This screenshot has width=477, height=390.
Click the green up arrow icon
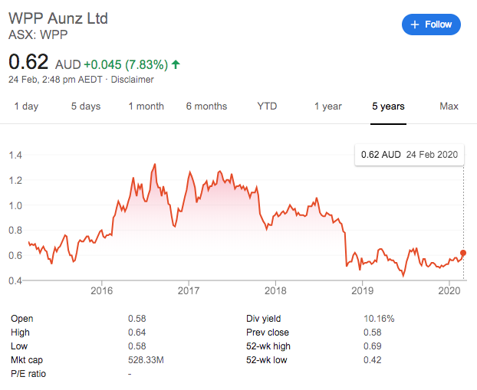point(177,63)
